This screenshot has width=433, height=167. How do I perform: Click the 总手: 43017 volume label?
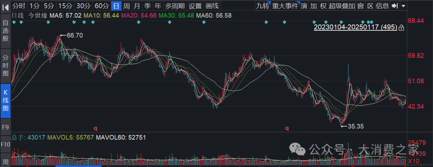pyautogui.click(x=28, y=137)
